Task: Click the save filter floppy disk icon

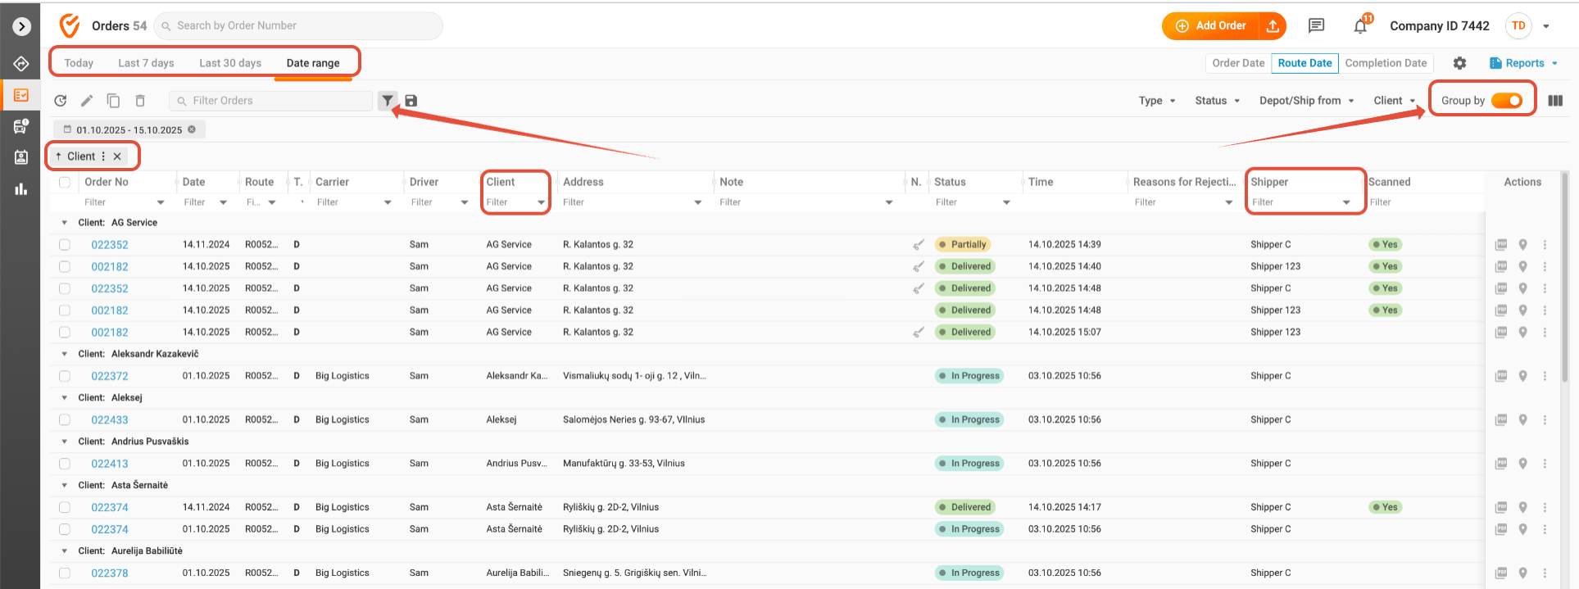Action: coord(411,101)
